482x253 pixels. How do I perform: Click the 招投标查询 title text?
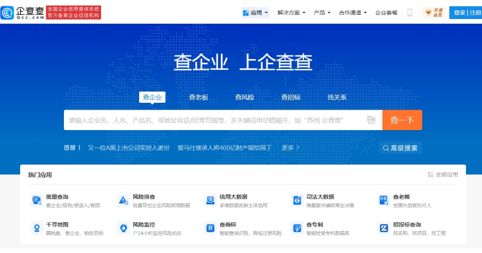(x=407, y=225)
